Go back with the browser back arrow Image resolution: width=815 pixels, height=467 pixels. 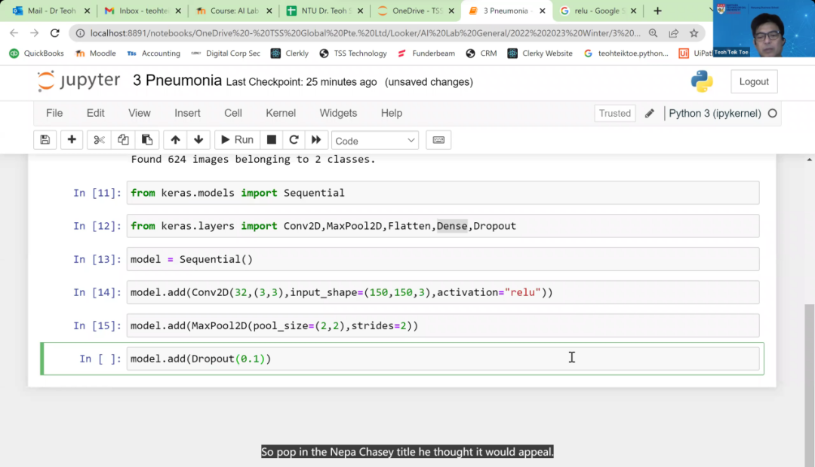point(14,33)
